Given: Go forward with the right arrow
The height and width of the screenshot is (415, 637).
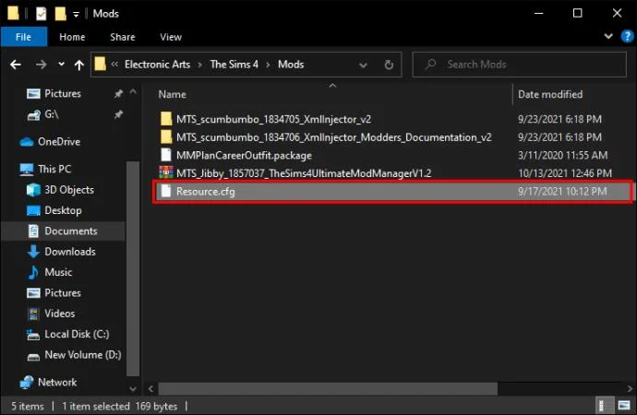Looking at the screenshot, I should (x=41, y=65).
